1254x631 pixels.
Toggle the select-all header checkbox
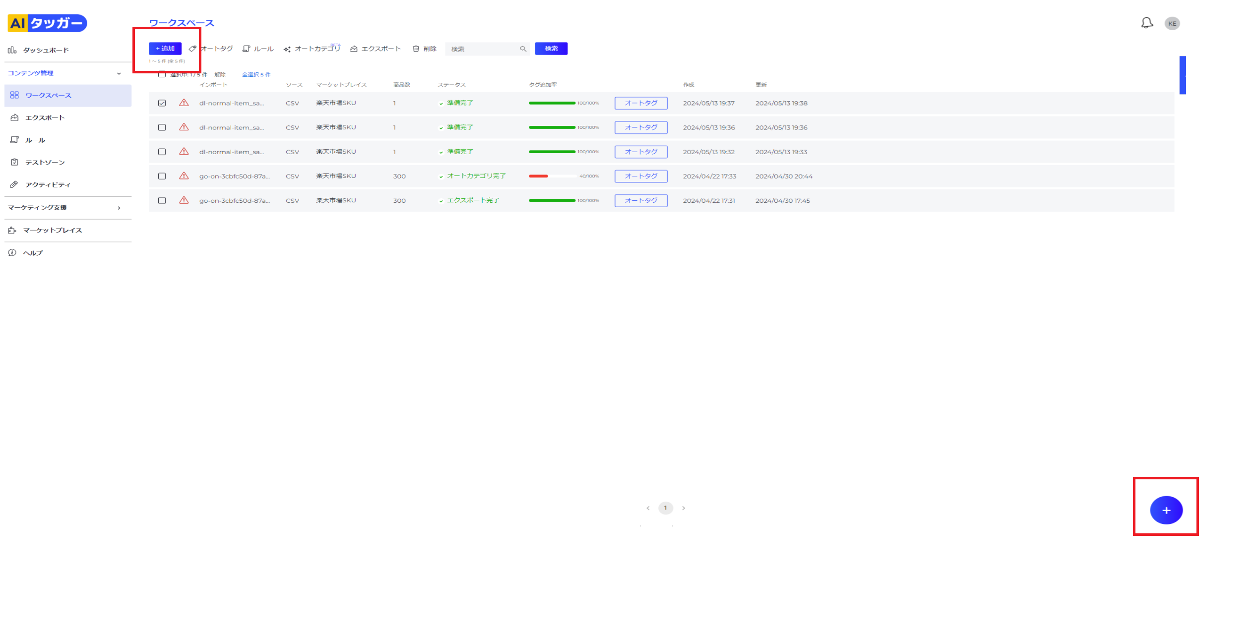coord(162,74)
